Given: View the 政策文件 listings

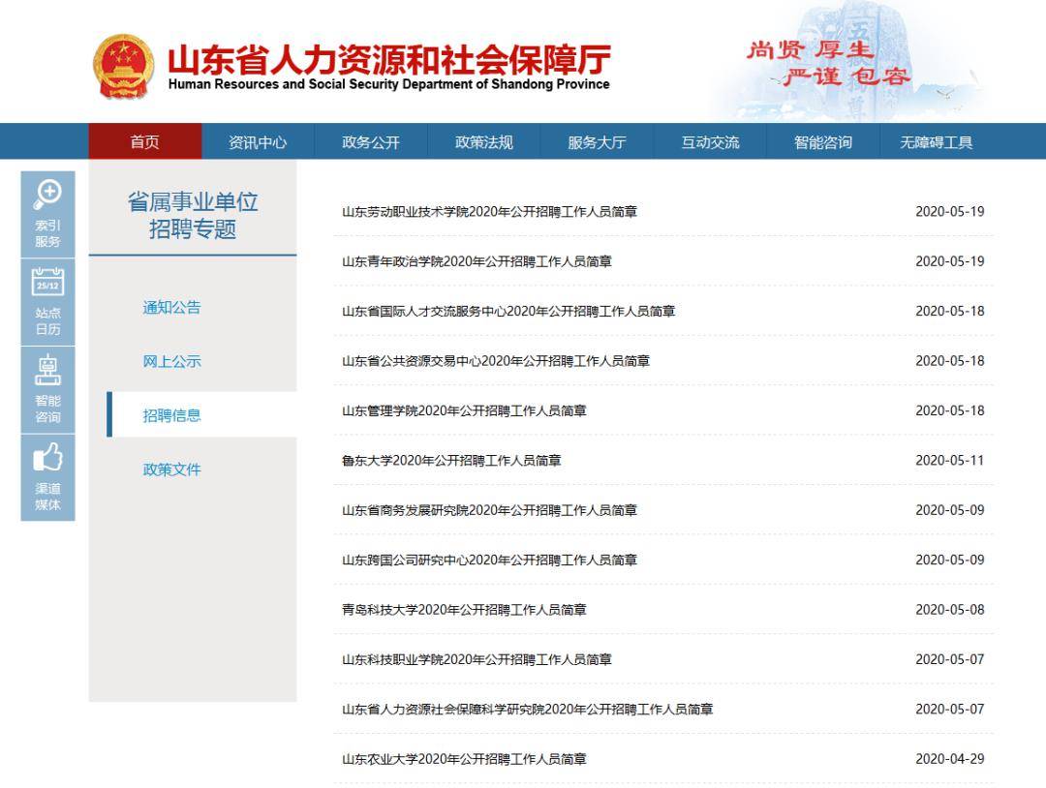Looking at the screenshot, I should [170, 470].
